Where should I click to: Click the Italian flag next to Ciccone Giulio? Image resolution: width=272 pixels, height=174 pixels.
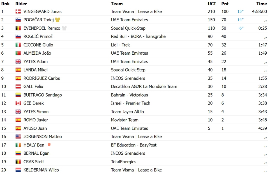coord(18,45)
